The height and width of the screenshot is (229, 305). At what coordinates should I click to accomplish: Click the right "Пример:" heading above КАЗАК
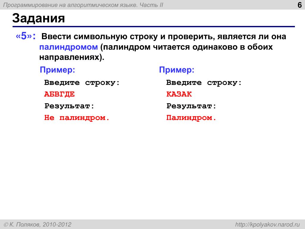[x=177, y=70]
